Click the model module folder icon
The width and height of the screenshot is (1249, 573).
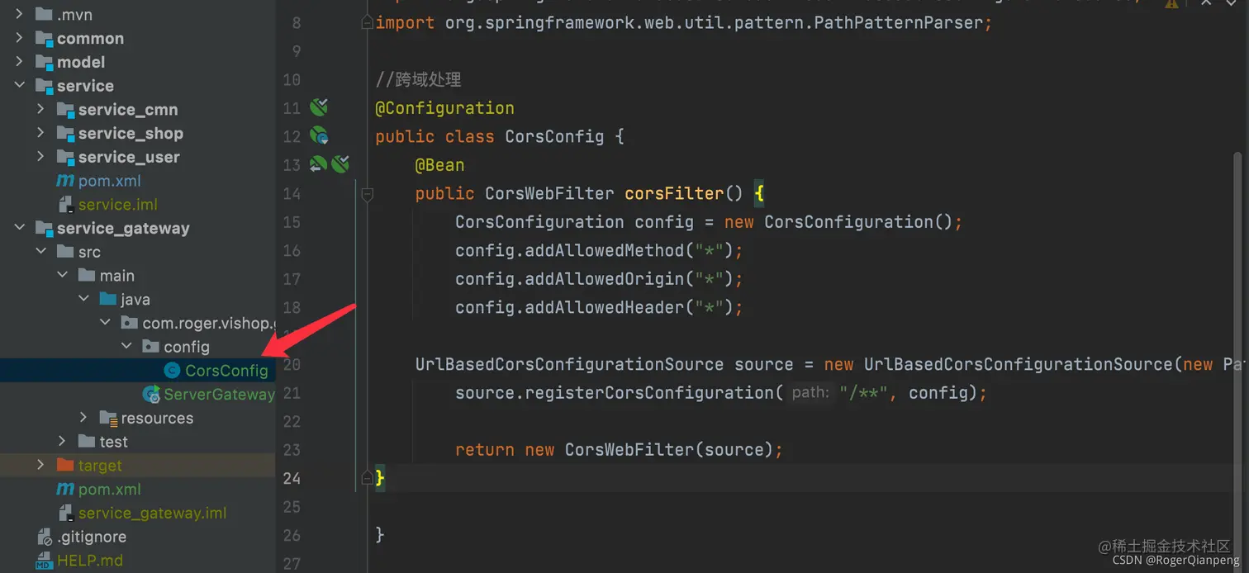pyautogui.click(x=45, y=62)
